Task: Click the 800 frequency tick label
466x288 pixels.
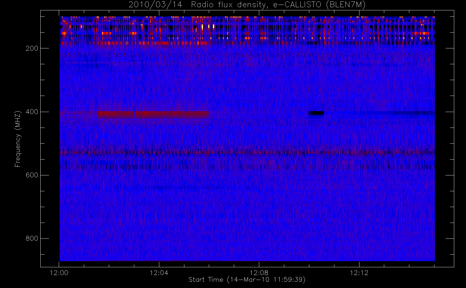Action: (32, 238)
